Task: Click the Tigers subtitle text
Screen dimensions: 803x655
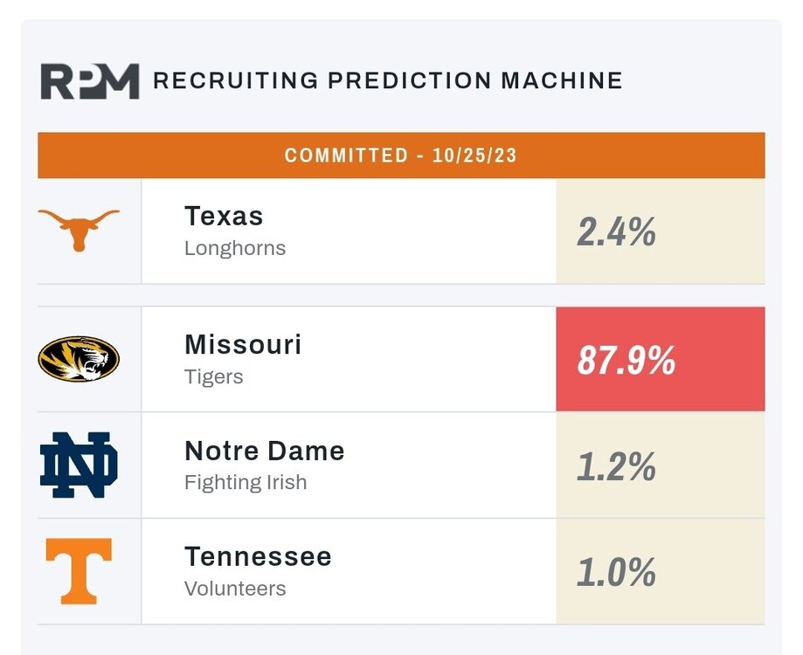Action: (214, 377)
